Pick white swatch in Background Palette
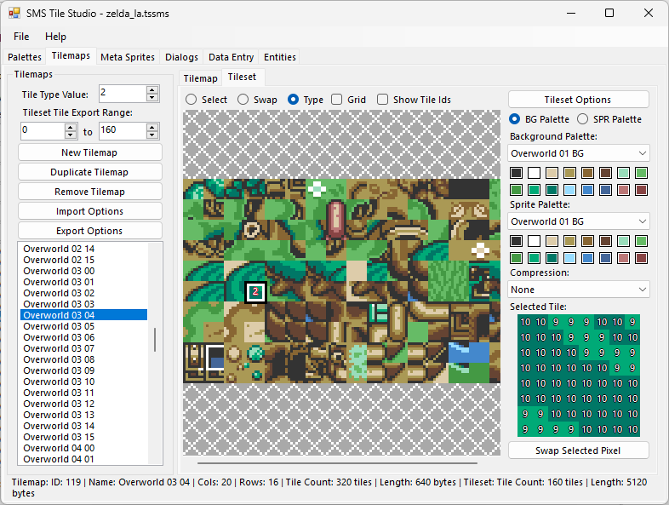Screen dimensions: 669x505 [x=535, y=173]
